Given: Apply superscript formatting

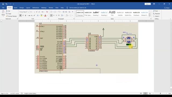Looking at the screenshot, I should click(34, 16).
